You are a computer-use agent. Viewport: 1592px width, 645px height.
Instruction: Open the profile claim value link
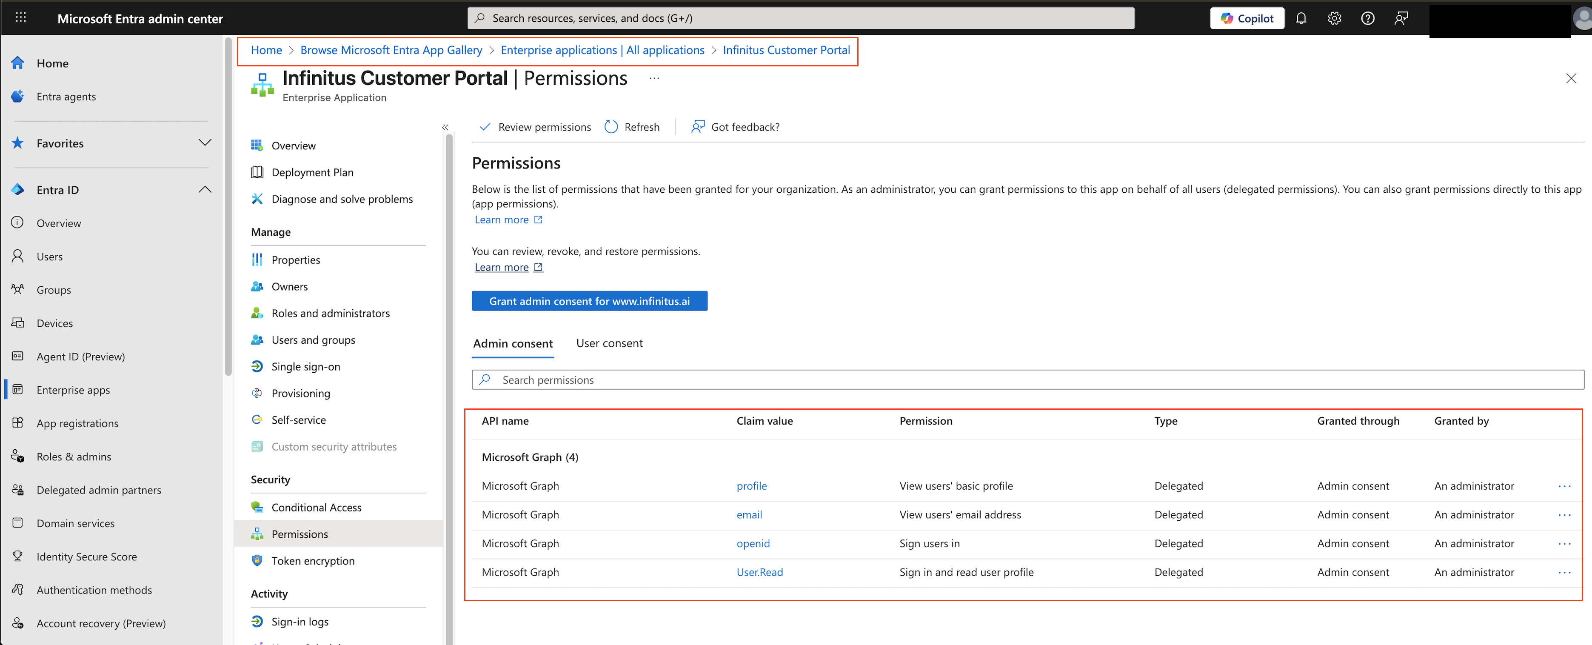pyautogui.click(x=751, y=486)
